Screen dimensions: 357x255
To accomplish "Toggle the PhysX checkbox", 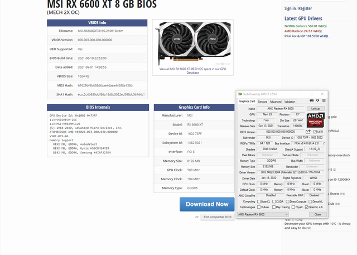I will [x=293, y=207].
